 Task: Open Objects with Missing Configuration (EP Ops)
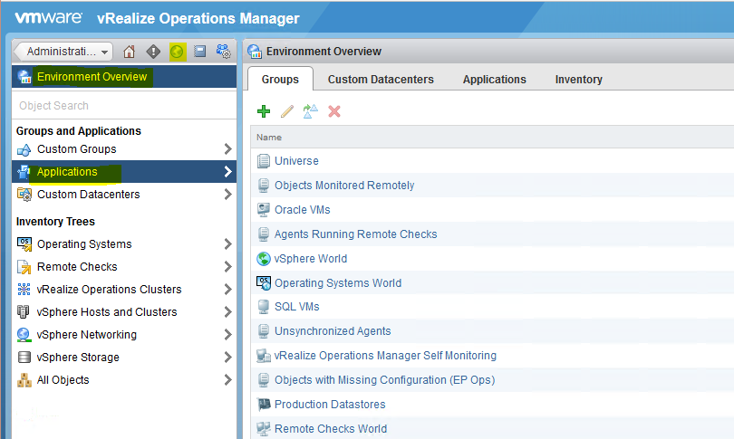pyautogui.click(x=384, y=379)
